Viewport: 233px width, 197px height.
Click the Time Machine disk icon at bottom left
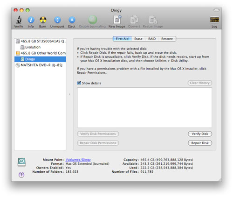21,162
